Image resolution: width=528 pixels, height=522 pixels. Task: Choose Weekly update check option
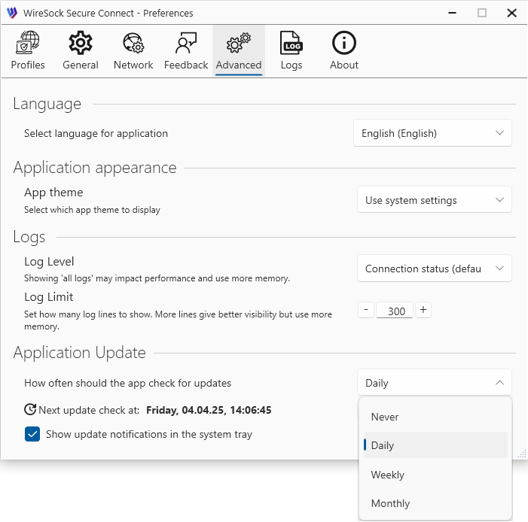[x=435, y=475]
